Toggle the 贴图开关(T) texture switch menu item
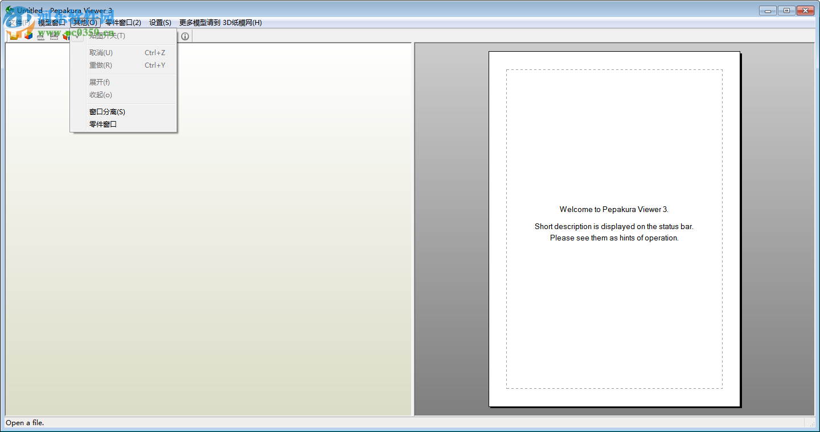 124,36
